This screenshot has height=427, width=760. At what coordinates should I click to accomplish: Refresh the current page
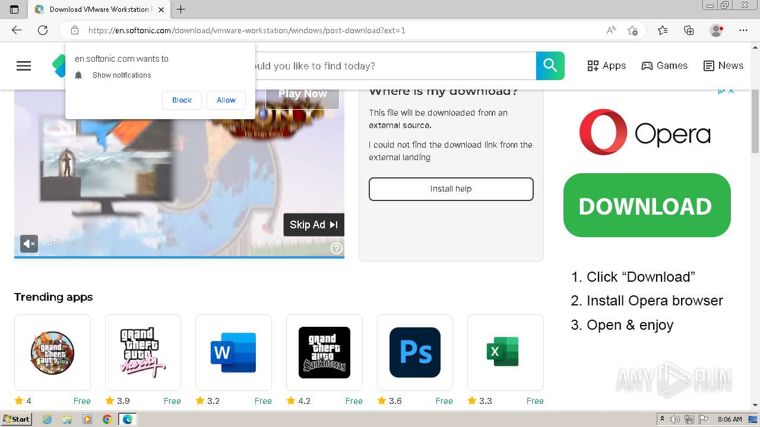click(43, 30)
